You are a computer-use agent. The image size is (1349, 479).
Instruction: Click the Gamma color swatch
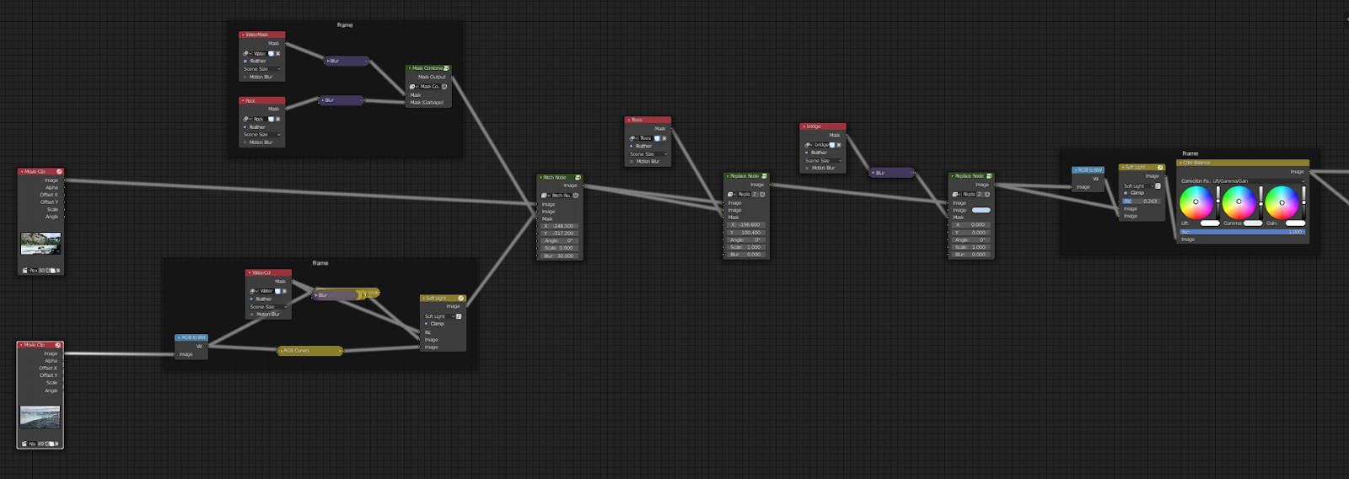pos(1253,223)
